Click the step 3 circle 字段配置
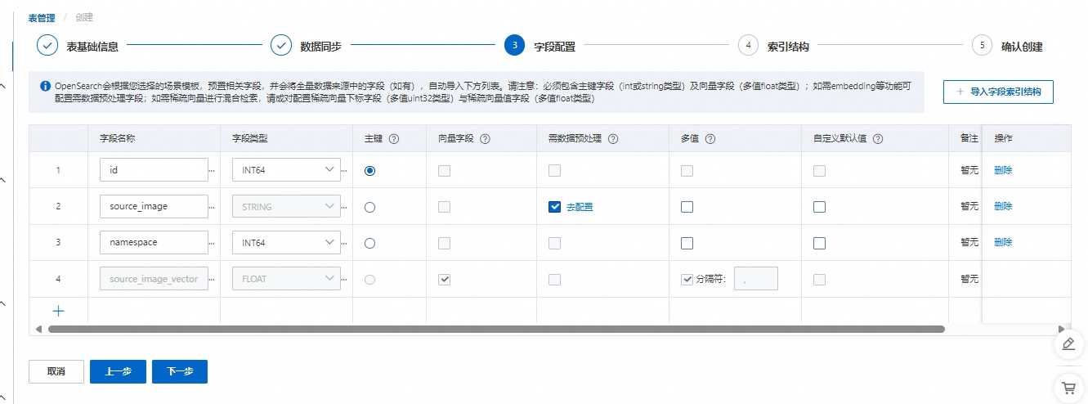1088x404 pixels. click(515, 46)
